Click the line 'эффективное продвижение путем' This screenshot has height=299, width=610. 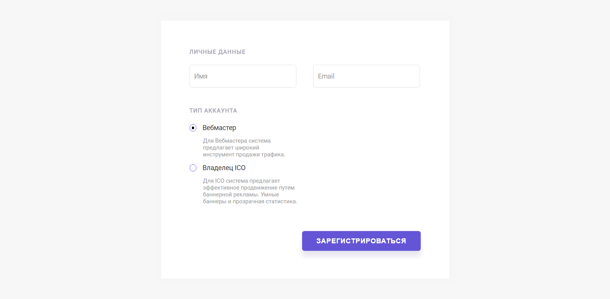pos(249,188)
